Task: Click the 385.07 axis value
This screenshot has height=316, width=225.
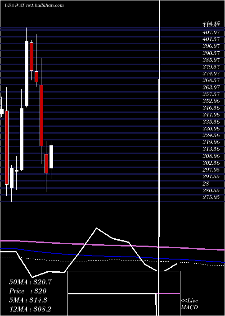Action: point(211,60)
